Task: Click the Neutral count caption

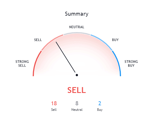Action: coord(77,110)
